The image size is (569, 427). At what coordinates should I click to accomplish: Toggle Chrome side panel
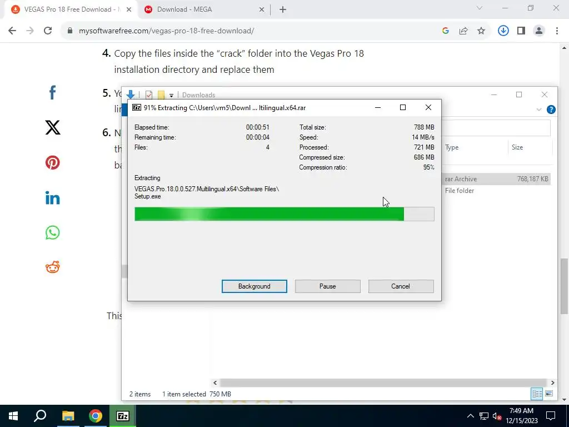pos(521,31)
